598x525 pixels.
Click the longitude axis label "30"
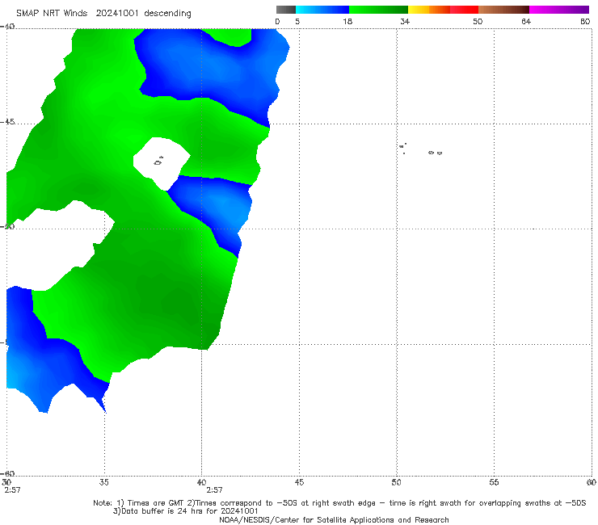(6, 482)
